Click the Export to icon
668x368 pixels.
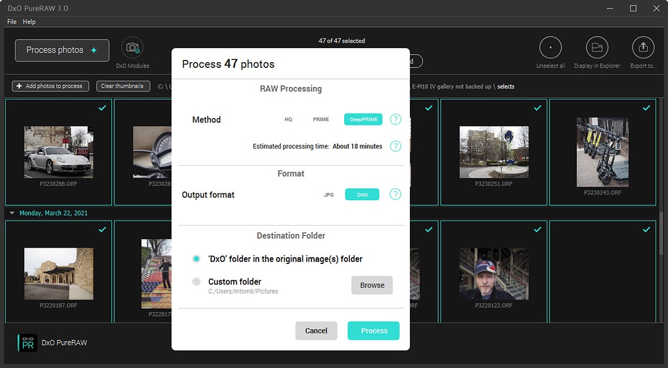pos(643,48)
